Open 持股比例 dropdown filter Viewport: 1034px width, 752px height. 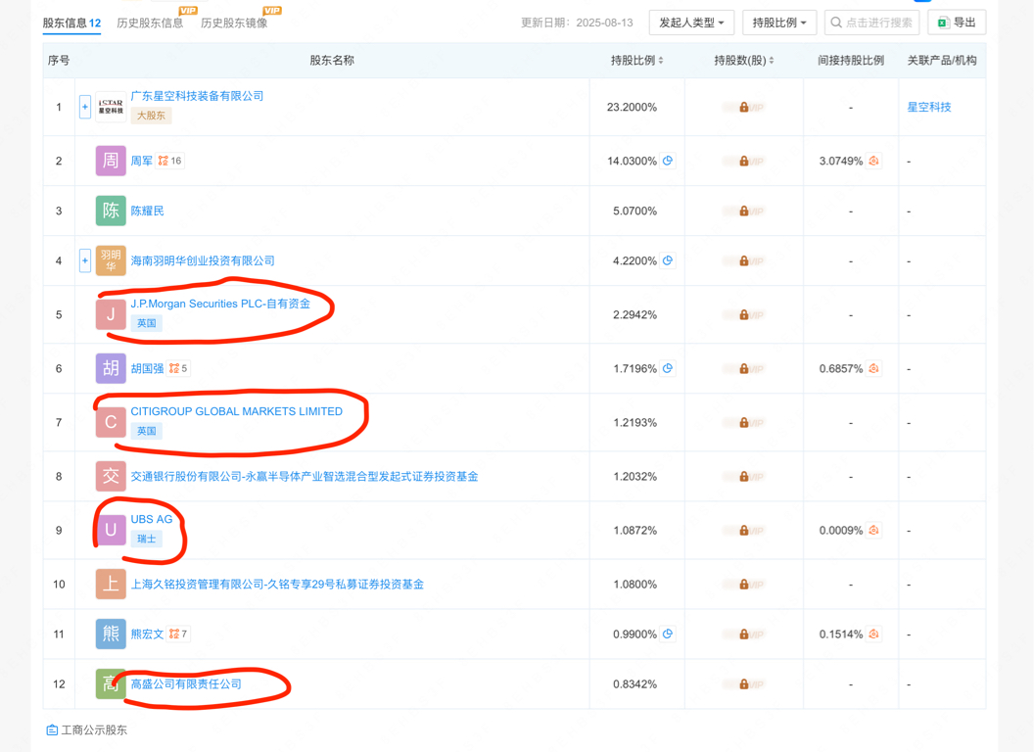pyautogui.click(x=779, y=23)
